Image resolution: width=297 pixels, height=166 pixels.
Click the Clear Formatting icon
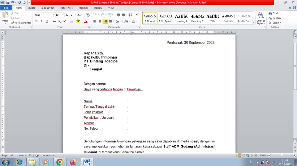[x=88, y=15]
